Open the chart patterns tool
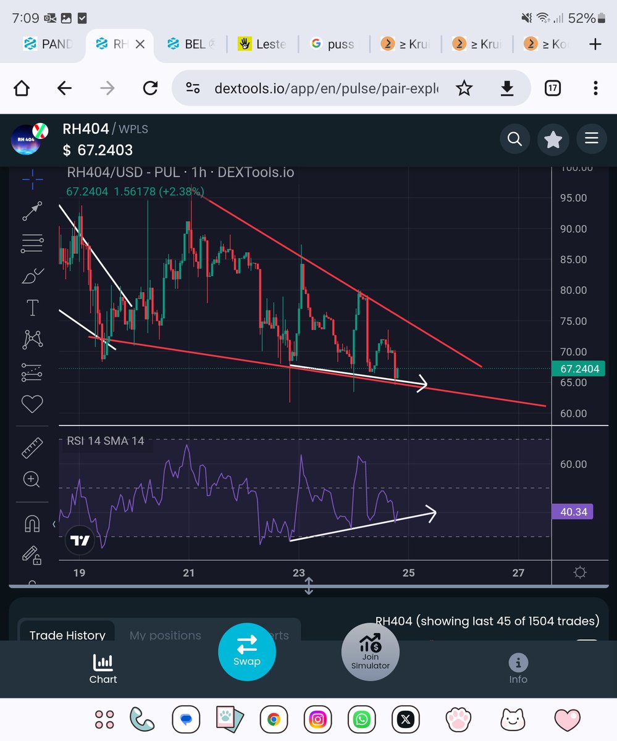The height and width of the screenshot is (741, 617). pyautogui.click(x=32, y=338)
